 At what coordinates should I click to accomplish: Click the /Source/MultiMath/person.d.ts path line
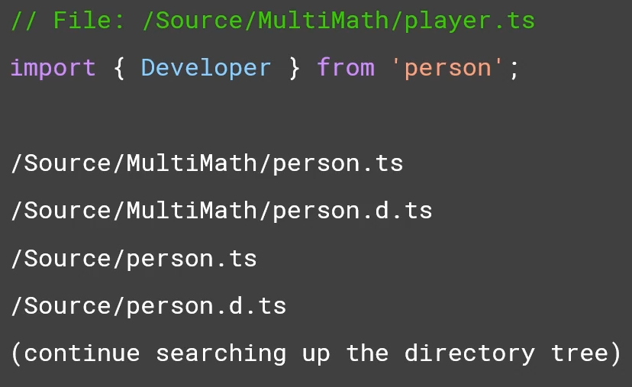[221, 211]
